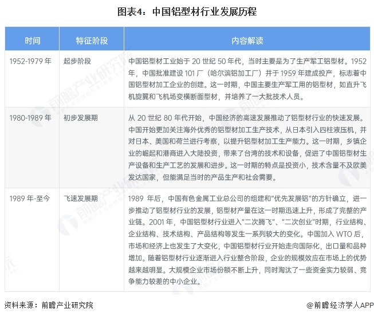Click the chart title 图表4：中国铝型材行业发展历程
Viewport: 374px width, 317px height.
(187, 11)
